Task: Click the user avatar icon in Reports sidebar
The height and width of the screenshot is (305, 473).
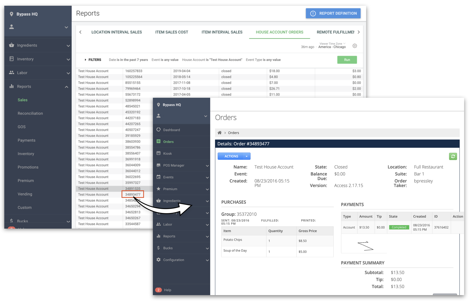Action: pos(11,27)
